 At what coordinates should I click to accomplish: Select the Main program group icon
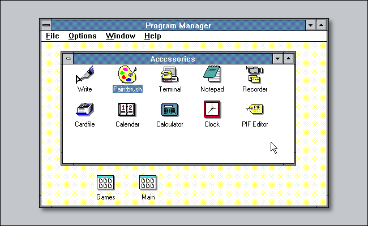pyautogui.click(x=148, y=182)
